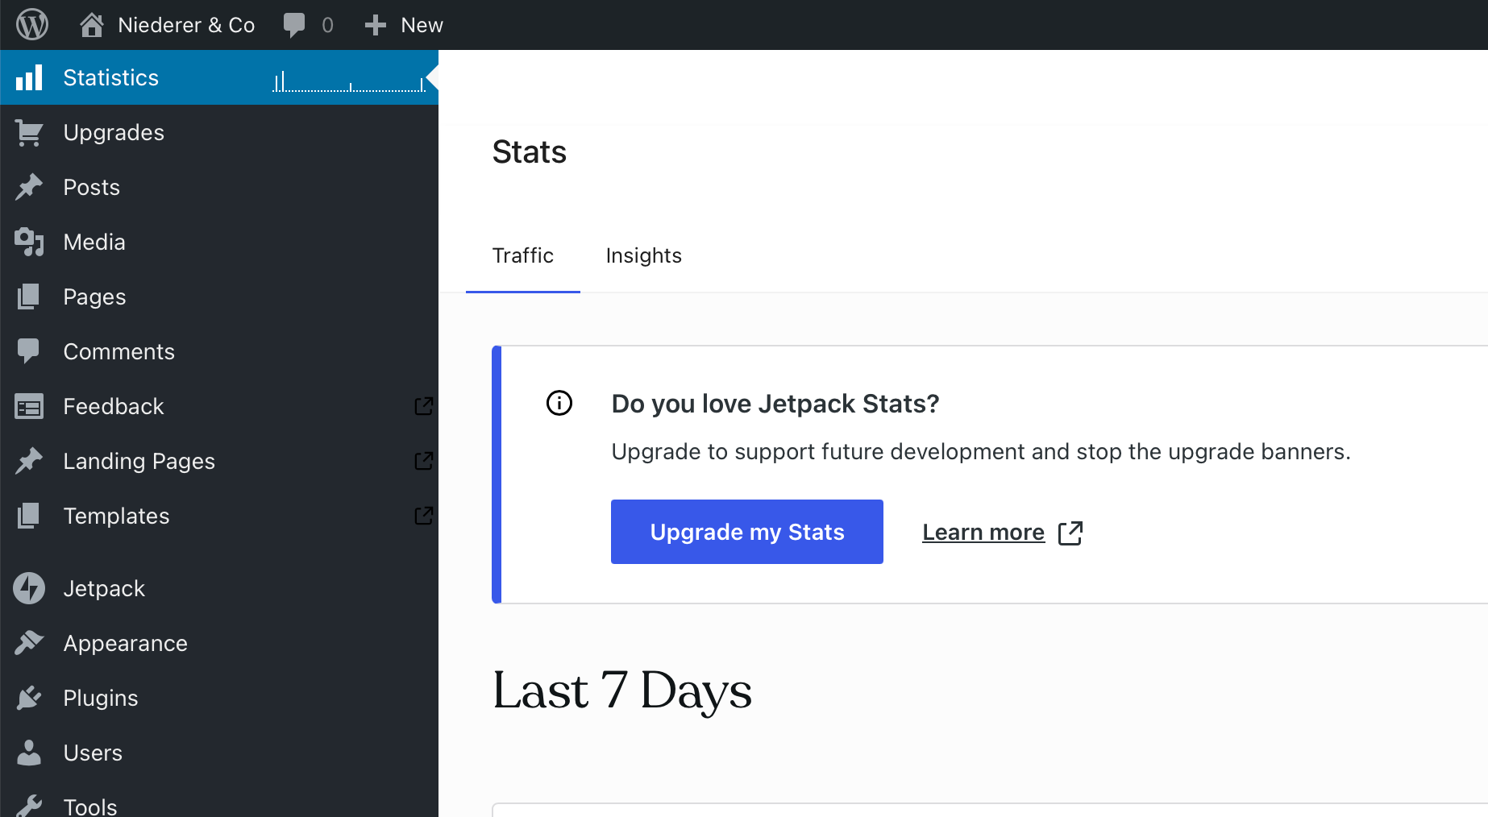Click the Jetpack lightning bolt icon

pyautogui.click(x=29, y=588)
